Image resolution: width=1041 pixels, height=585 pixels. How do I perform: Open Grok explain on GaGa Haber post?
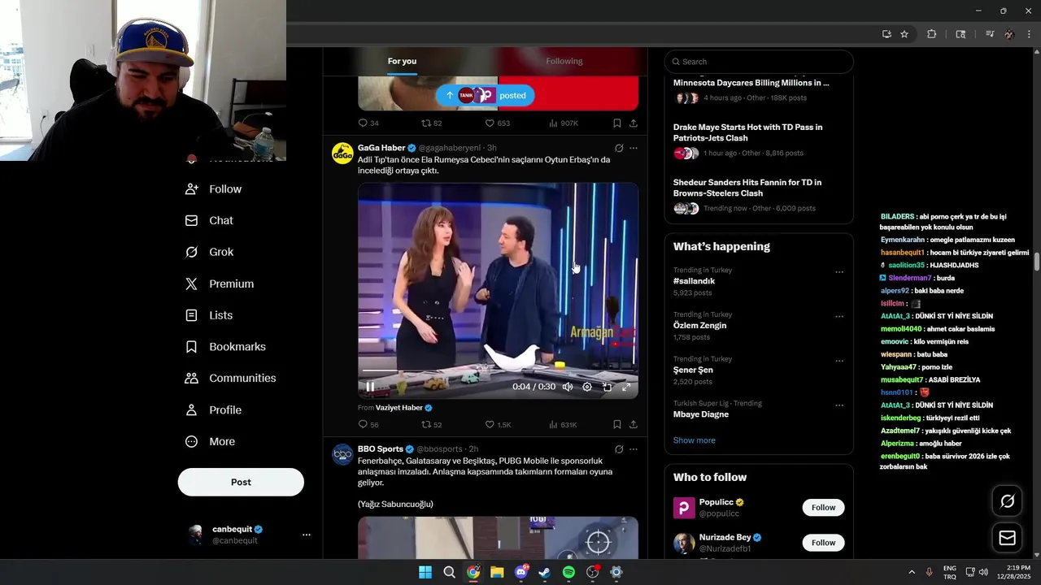[619, 148]
